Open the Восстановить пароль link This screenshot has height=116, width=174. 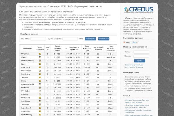[x=134, y=67]
